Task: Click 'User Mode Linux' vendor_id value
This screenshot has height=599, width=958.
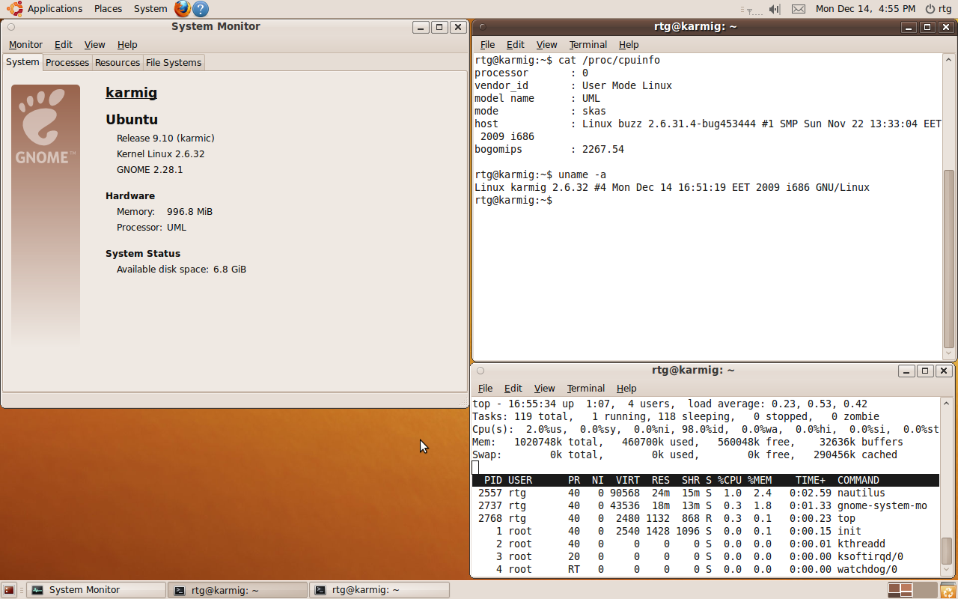Action: click(627, 85)
